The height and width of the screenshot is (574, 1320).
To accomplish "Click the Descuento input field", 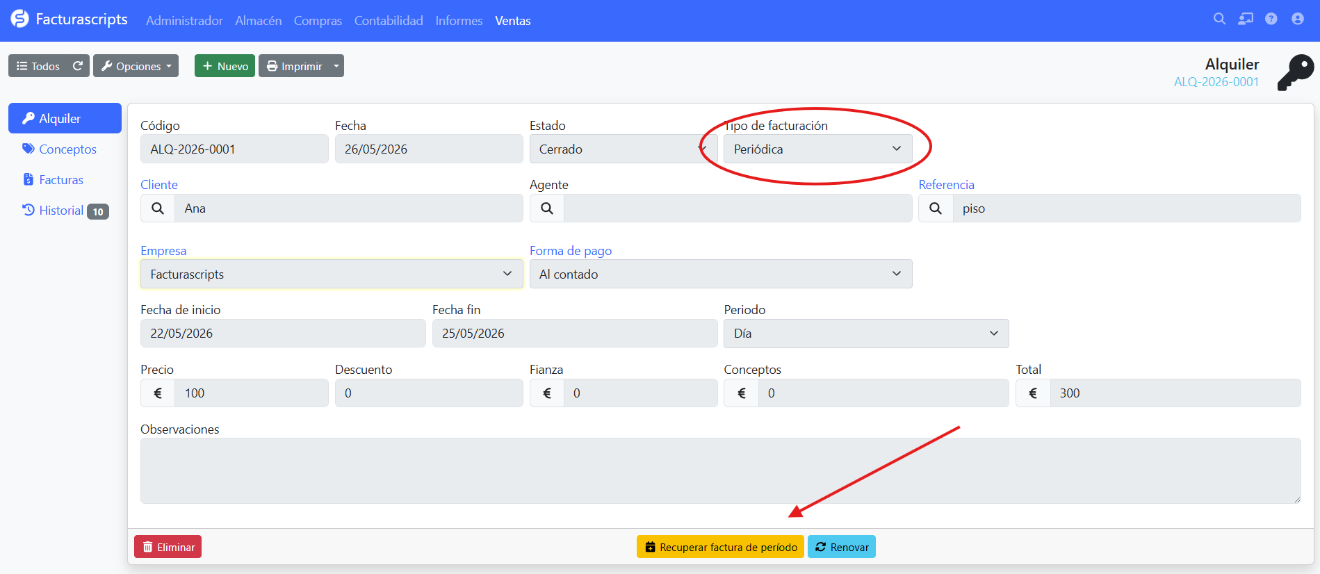I will tap(429, 393).
